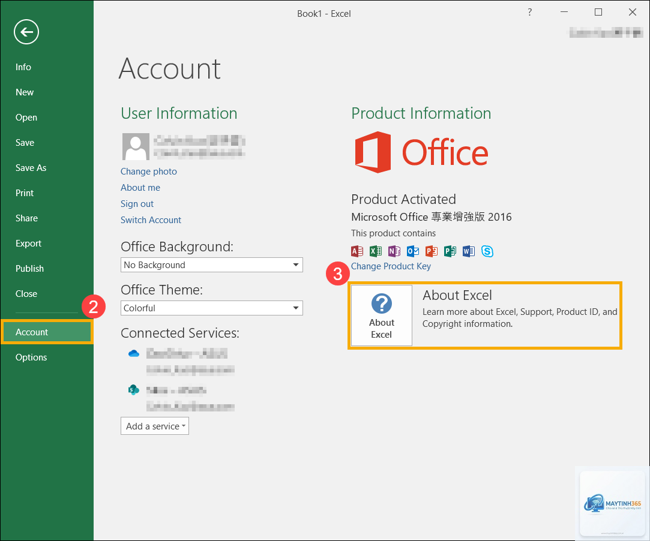Select Info in the sidebar
650x541 pixels.
[x=23, y=67]
